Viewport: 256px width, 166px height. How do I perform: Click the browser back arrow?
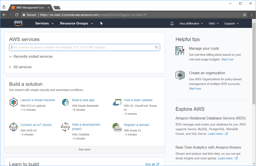pyautogui.click(x=4, y=15)
